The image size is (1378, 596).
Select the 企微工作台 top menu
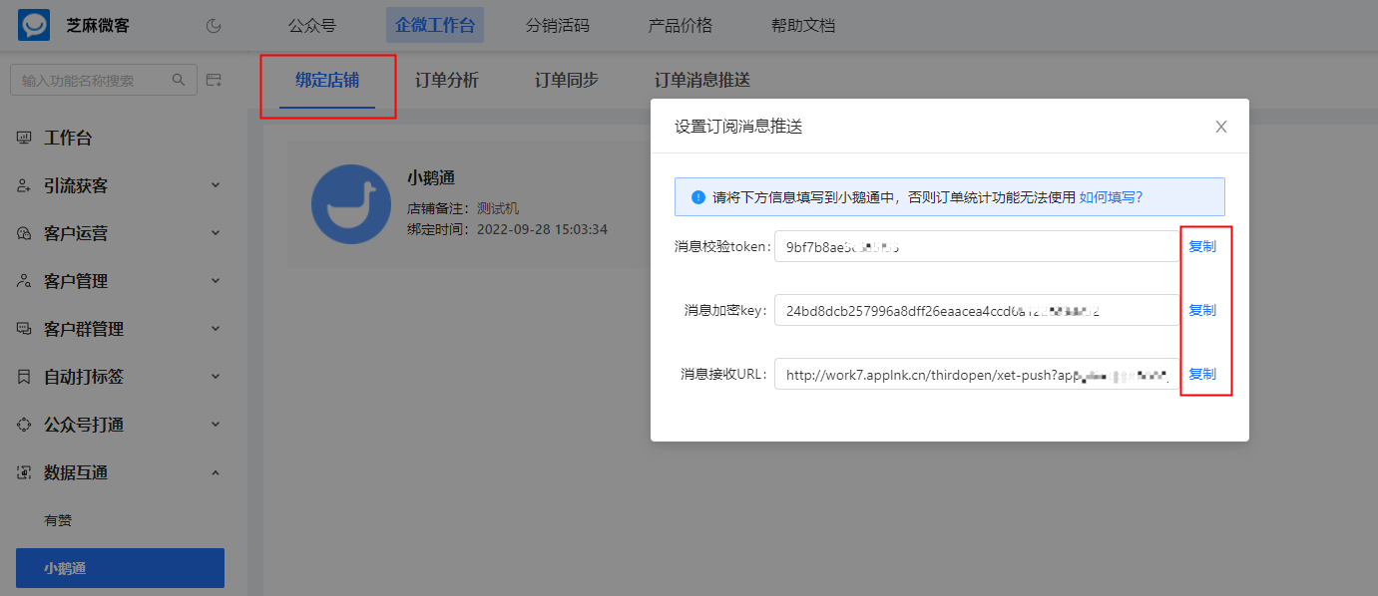pos(435,26)
